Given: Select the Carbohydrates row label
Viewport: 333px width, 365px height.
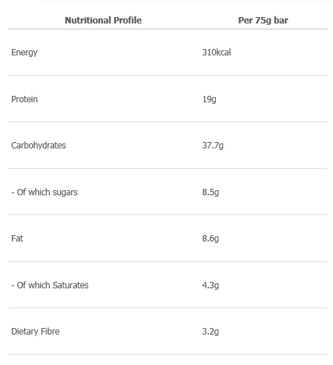Looking at the screenshot, I should (x=38, y=146).
